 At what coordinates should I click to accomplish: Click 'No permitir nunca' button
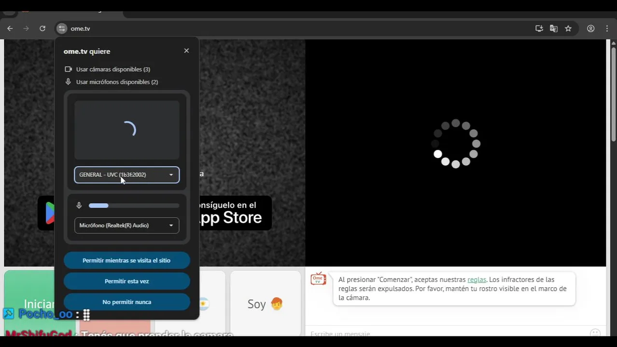[x=126, y=302]
